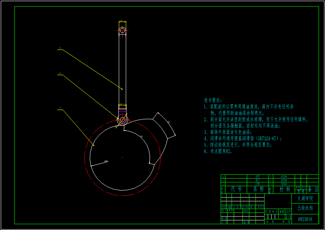Click the '名称' column header
This screenshot has height=230, width=325.
[x=258, y=189]
